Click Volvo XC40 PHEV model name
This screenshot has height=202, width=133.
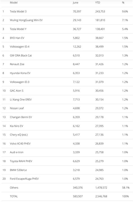click(20, 144)
